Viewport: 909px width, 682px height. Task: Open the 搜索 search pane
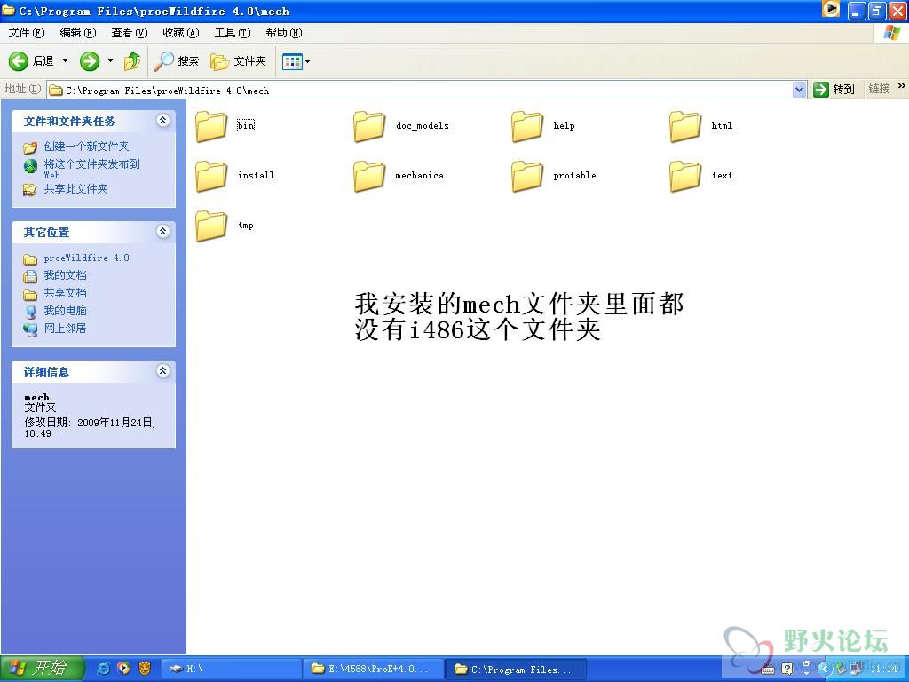(177, 61)
